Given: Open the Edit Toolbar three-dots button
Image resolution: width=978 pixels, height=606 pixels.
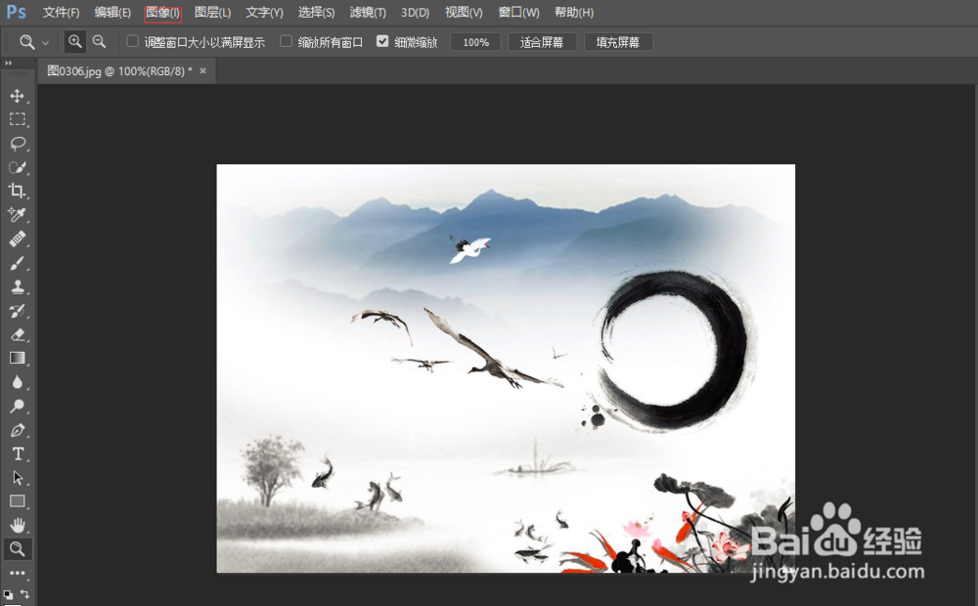Looking at the screenshot, I should coord(18,573).
